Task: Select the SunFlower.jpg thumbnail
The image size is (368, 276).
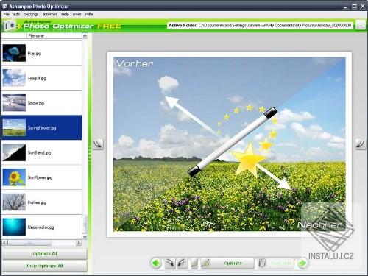Action: 14,177
